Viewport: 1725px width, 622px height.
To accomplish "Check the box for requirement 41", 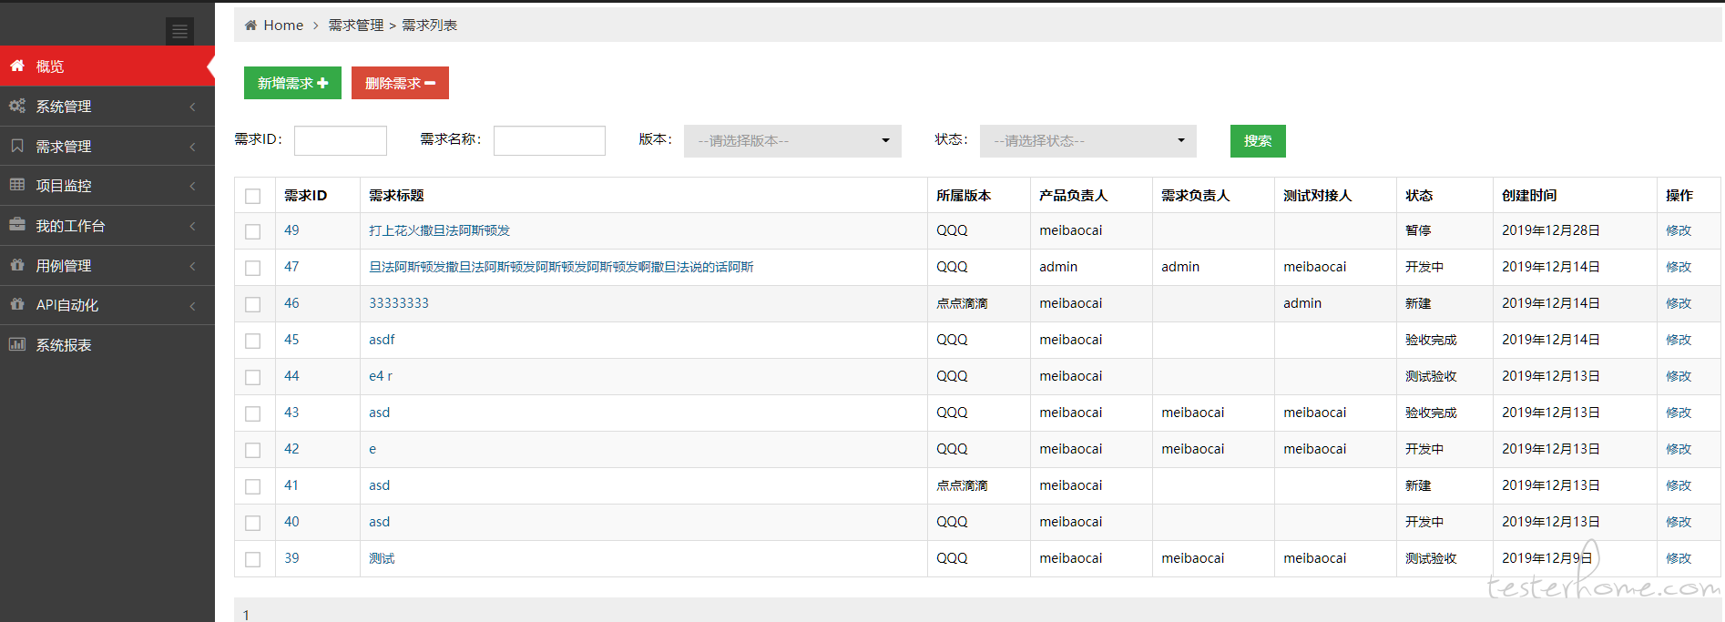I will point(253,486).
